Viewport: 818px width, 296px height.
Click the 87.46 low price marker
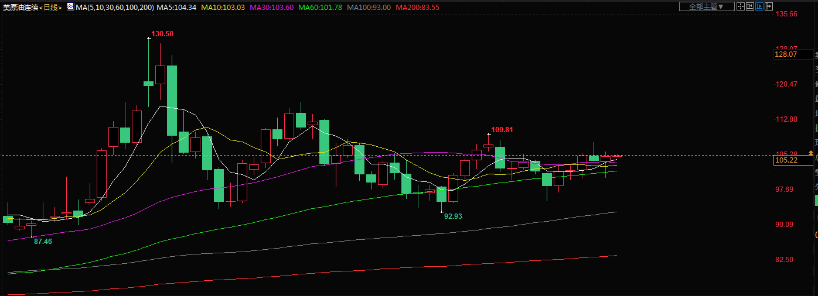(x=43, y=241)
